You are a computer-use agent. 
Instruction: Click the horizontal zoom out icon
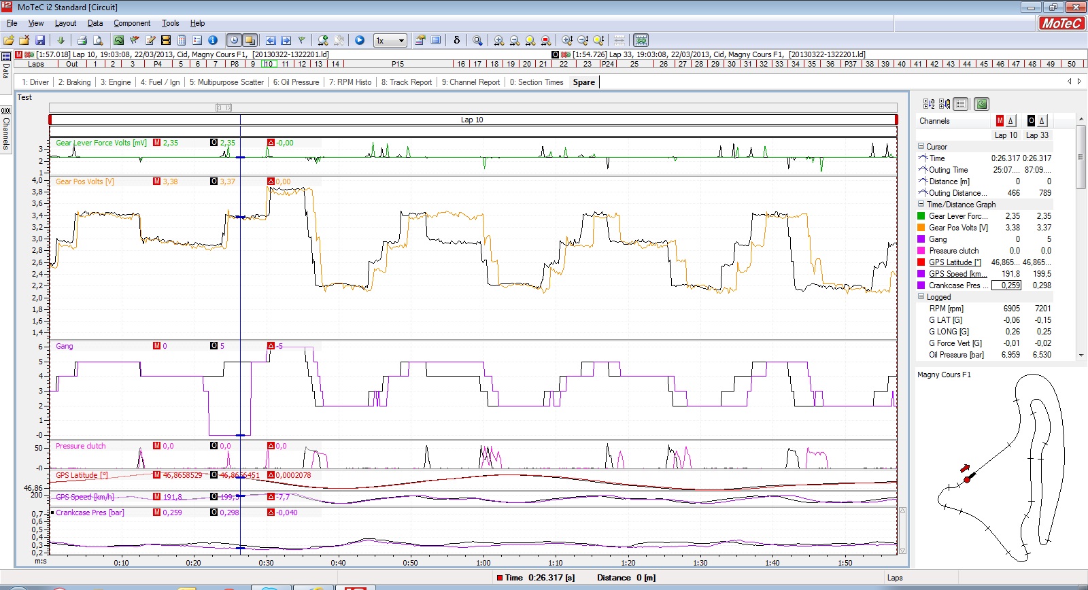pyautogui.click(x=515, y=40)
